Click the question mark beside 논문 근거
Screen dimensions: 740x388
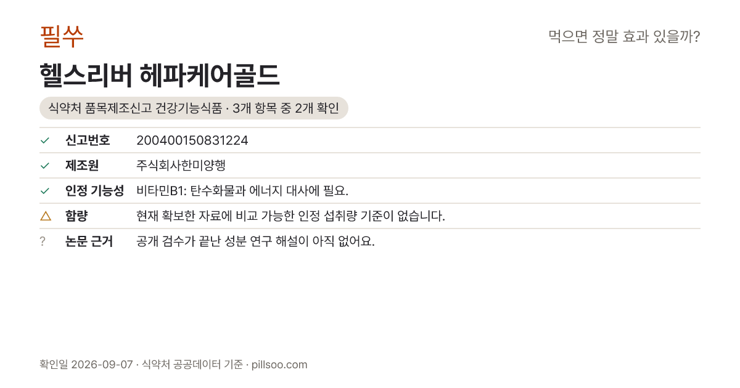(43, 241)
